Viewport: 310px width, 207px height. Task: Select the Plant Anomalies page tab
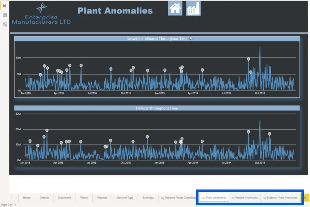(x=214, y=198)
